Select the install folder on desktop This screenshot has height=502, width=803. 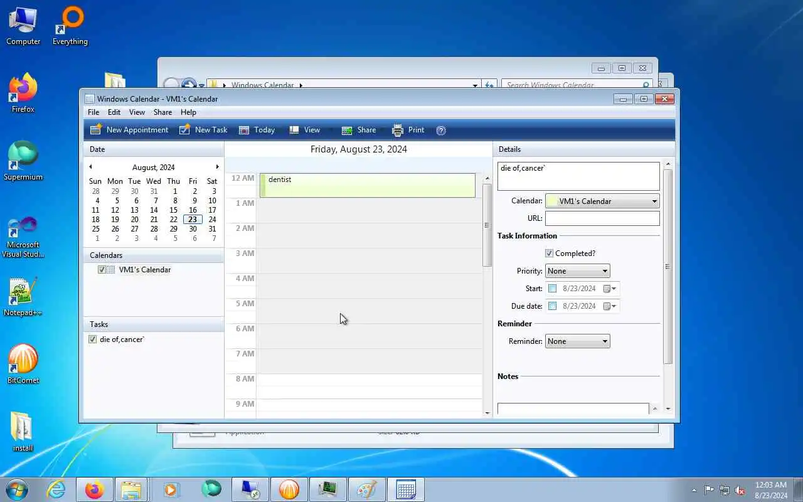point(23,433)
